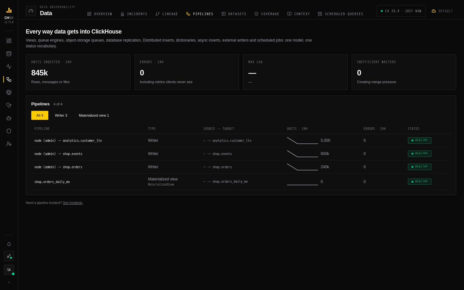Click the Status column header
The width and height of the screenshot is (464, 290).
(x=414, y=129)
